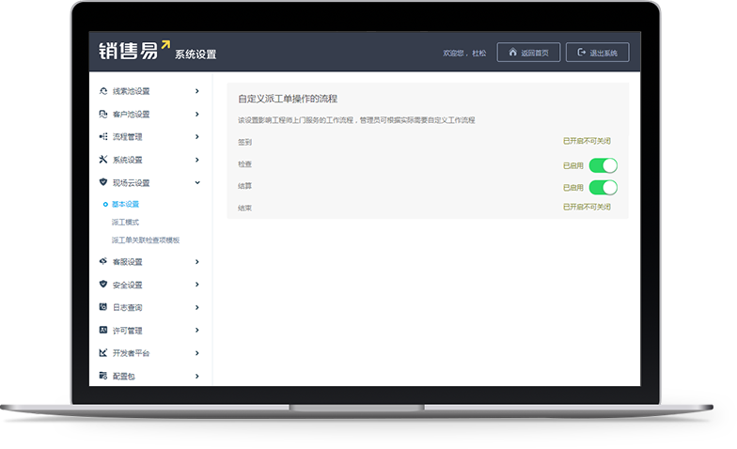The width and height of the screenshot is (737, 449).
Task: Expand the 安全设置 menu chevron
Action: click(x=196, y=285)
